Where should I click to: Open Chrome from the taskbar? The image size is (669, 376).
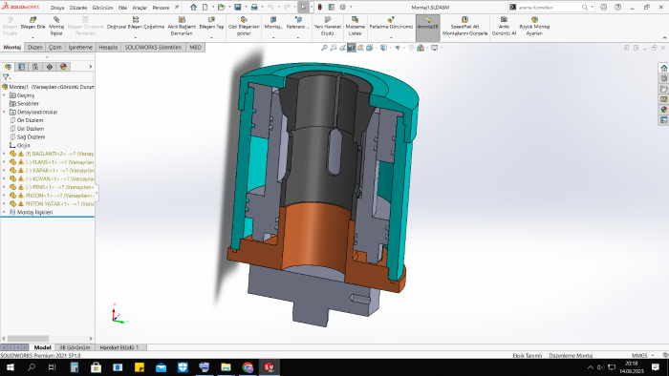[x=248, y=367]
